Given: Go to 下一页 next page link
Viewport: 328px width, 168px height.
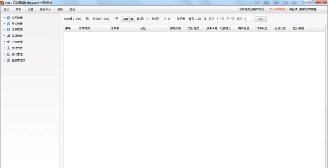Looking at the screenshot, I should tap(231, 19).
